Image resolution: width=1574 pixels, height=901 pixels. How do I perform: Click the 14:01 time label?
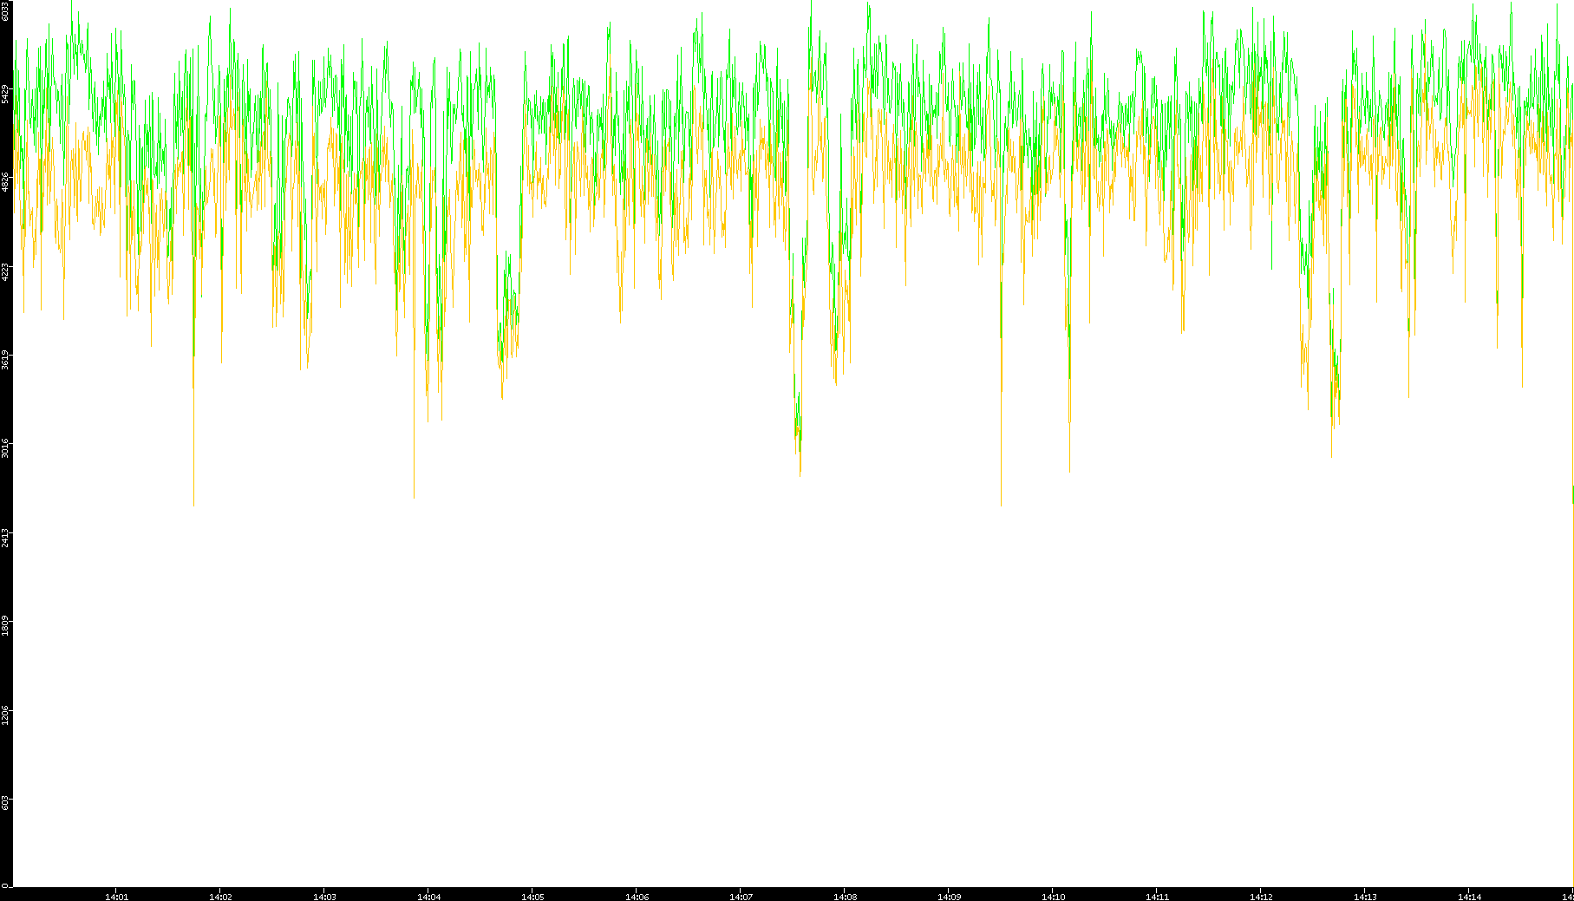pyautogui.click(x=117, y=897)
